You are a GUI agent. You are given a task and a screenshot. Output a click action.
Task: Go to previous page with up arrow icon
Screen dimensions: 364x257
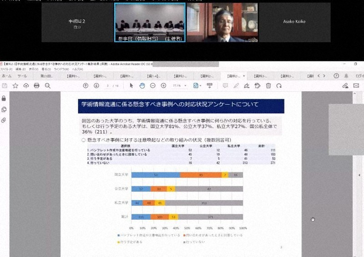click(x=86, y=86)
